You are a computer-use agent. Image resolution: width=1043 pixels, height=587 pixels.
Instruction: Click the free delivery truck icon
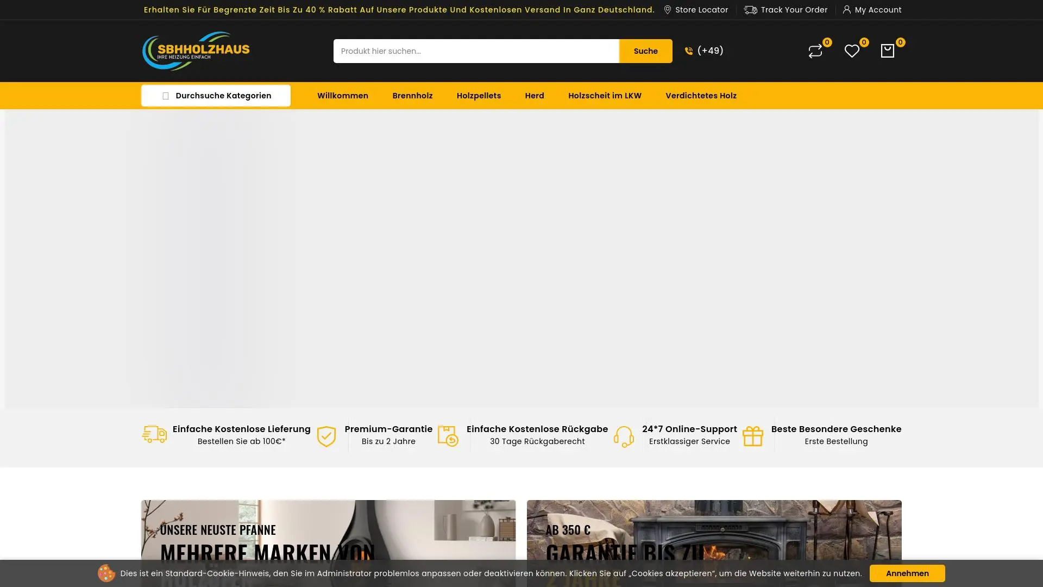tap(154, 435)
